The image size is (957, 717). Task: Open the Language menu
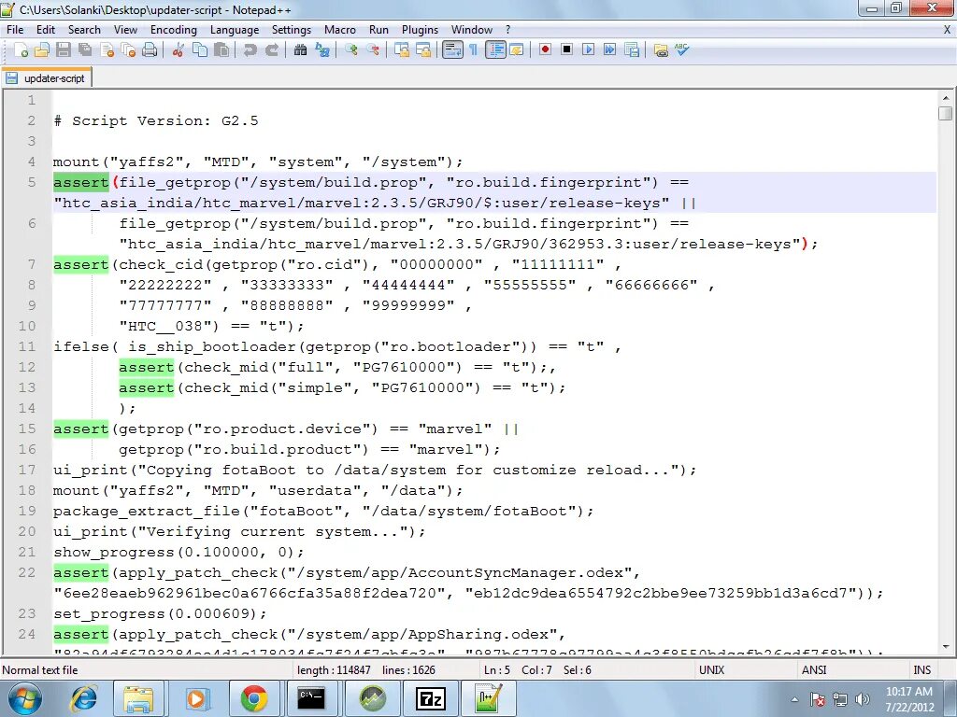(235, 29)
